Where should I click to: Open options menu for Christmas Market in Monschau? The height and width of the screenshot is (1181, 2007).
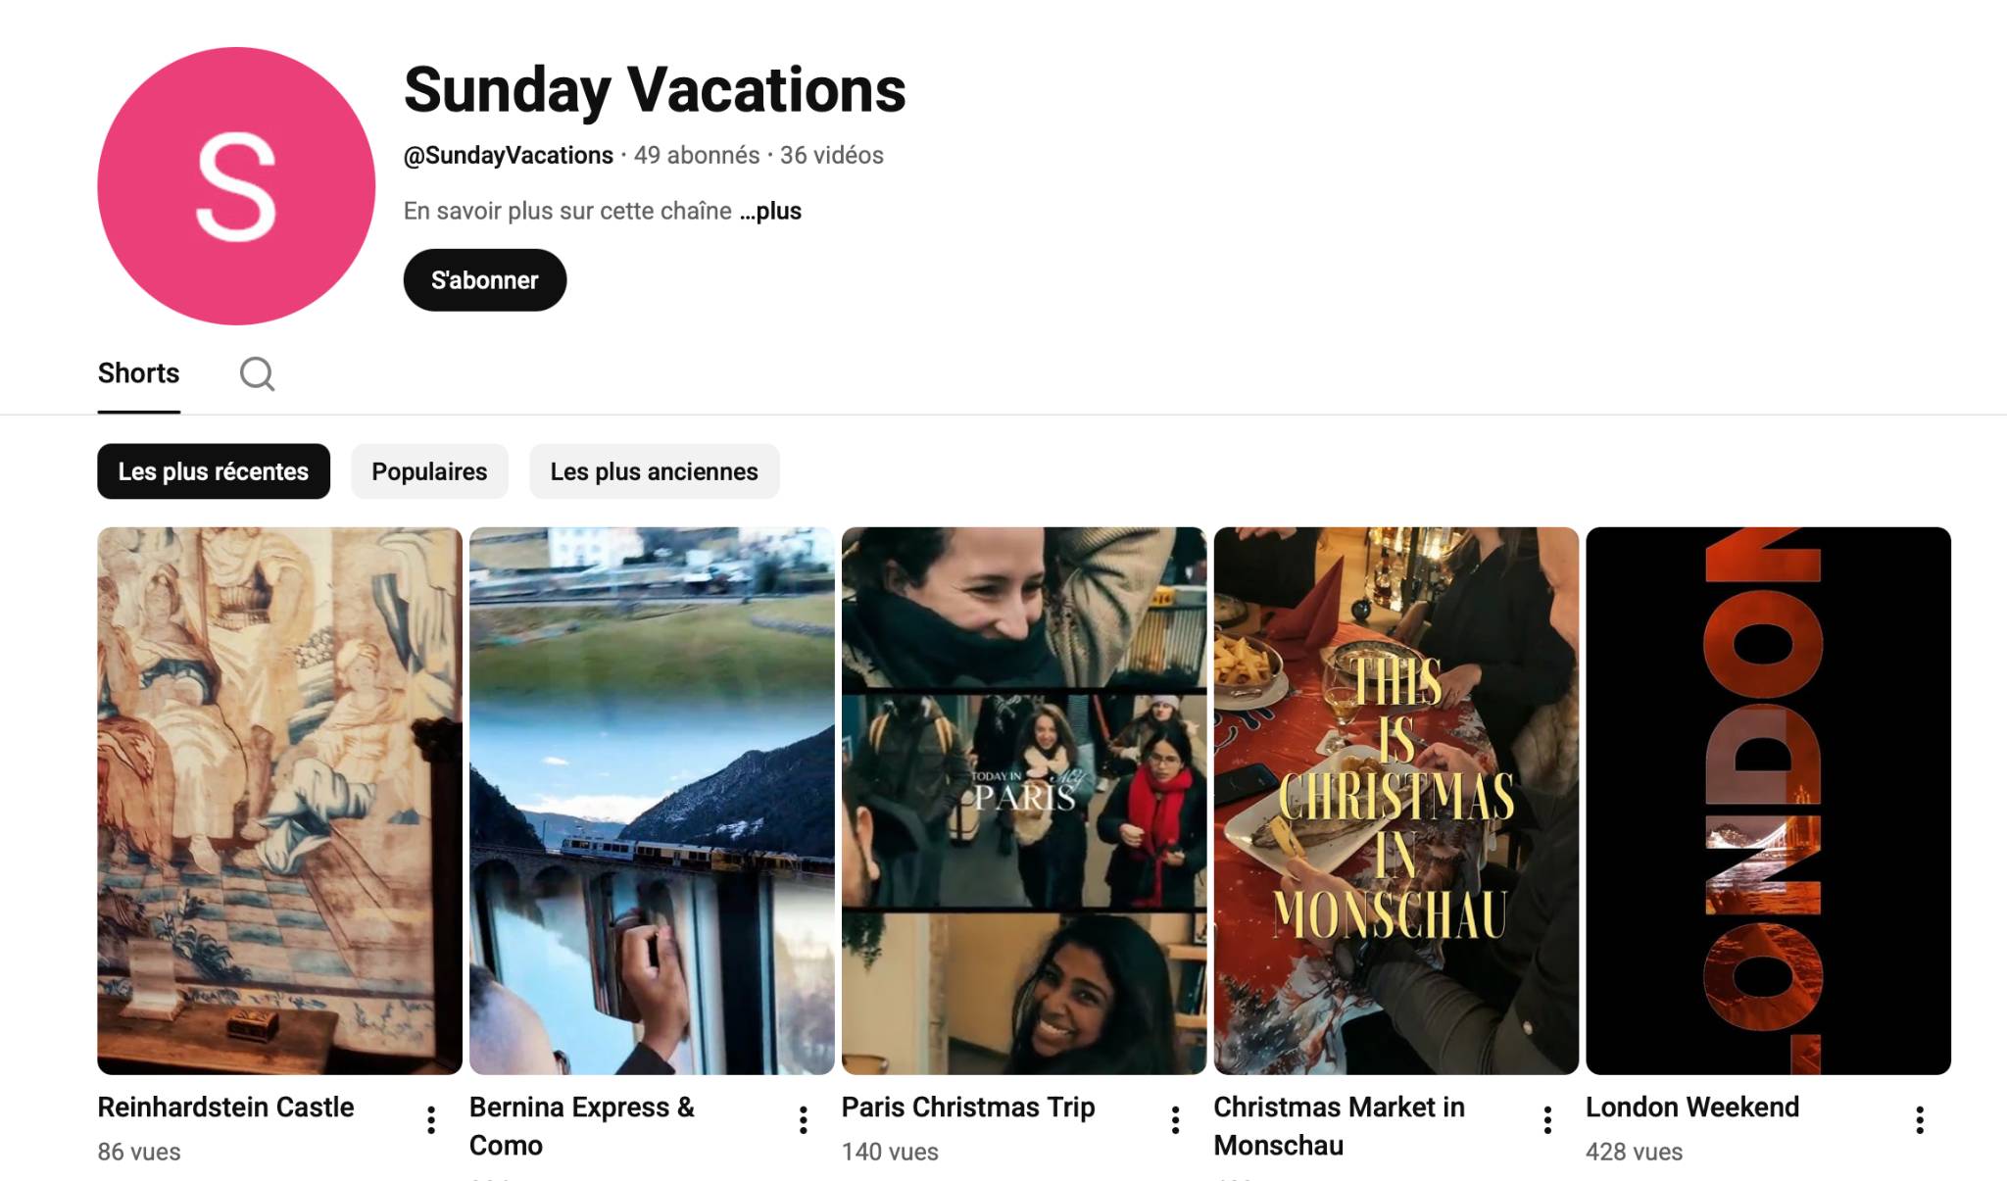point(1547,1120)
